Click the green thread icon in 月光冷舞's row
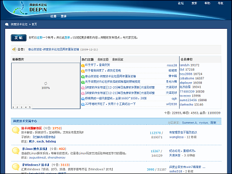The width and height of the screenshot is (232, 174). [83, 82]
